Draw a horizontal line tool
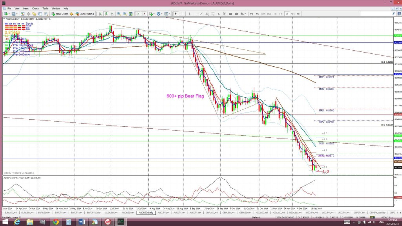Screen dimensions: 402x226 point(195,14)
